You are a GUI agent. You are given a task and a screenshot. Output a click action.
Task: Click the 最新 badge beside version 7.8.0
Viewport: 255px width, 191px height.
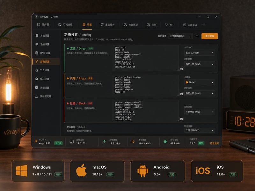click(201, 143)
